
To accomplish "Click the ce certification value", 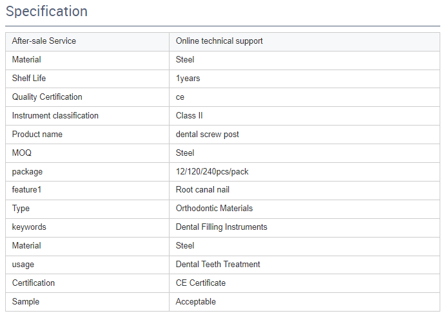I will [x=180, y=97].
